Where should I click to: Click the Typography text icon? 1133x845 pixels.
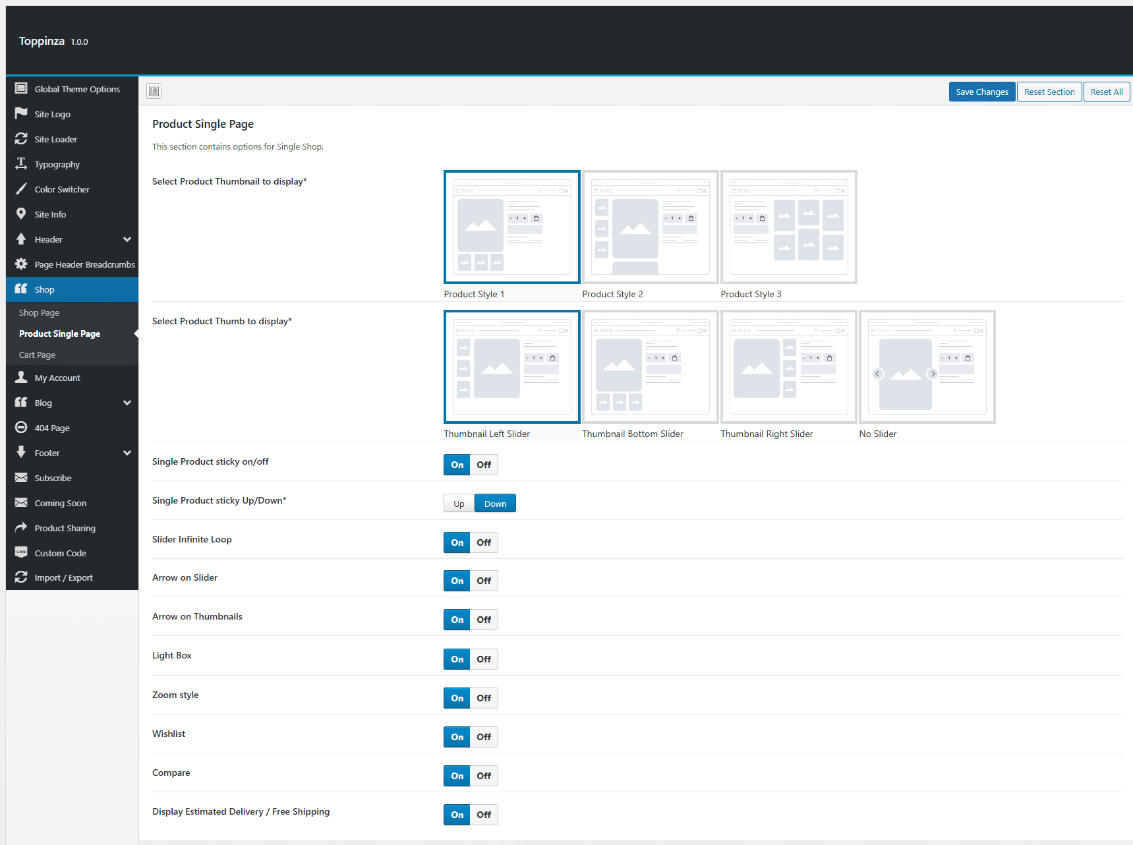(21, 163)
